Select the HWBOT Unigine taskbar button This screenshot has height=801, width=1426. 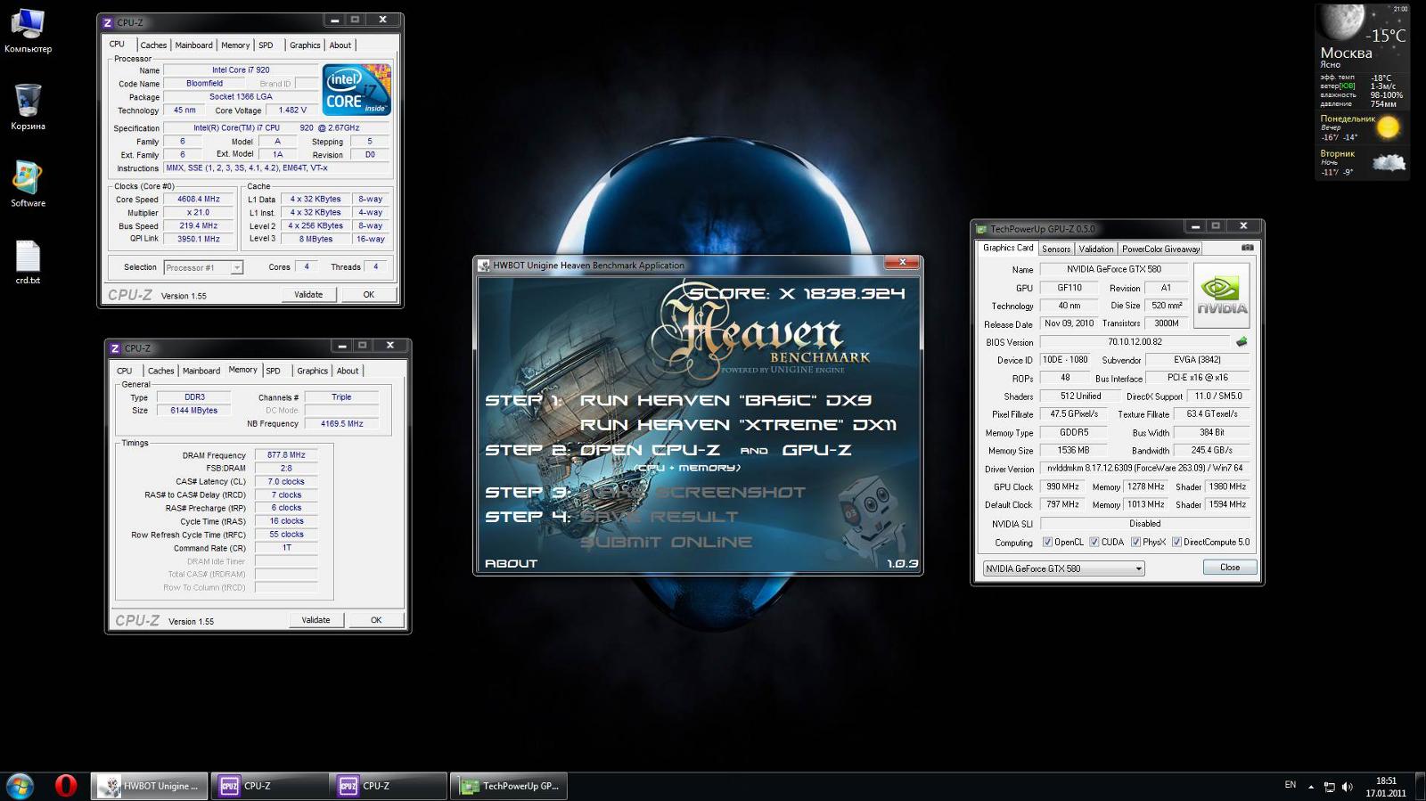coord(150,786)
